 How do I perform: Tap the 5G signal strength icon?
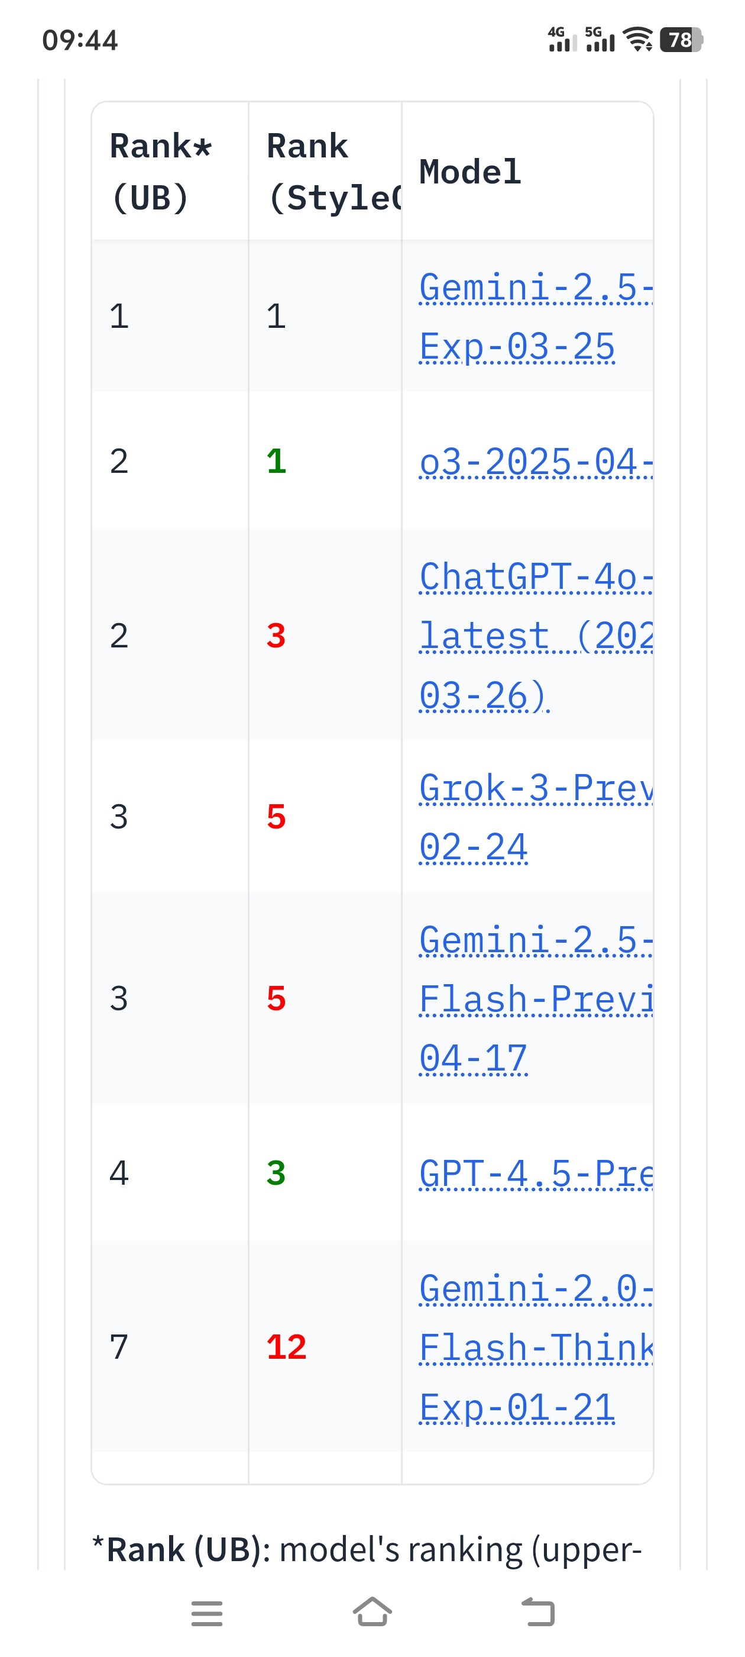pos(600,39)
